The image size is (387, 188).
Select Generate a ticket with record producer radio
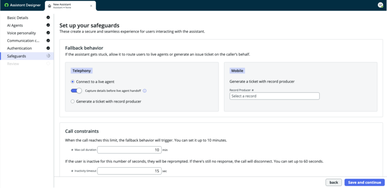[x=73, y=101]
